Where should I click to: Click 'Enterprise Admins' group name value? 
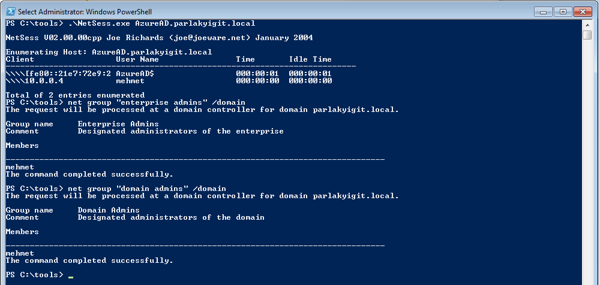click(x=118, y=124)
